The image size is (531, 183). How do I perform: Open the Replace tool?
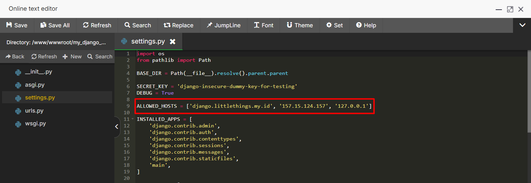[x=178, y=25]
